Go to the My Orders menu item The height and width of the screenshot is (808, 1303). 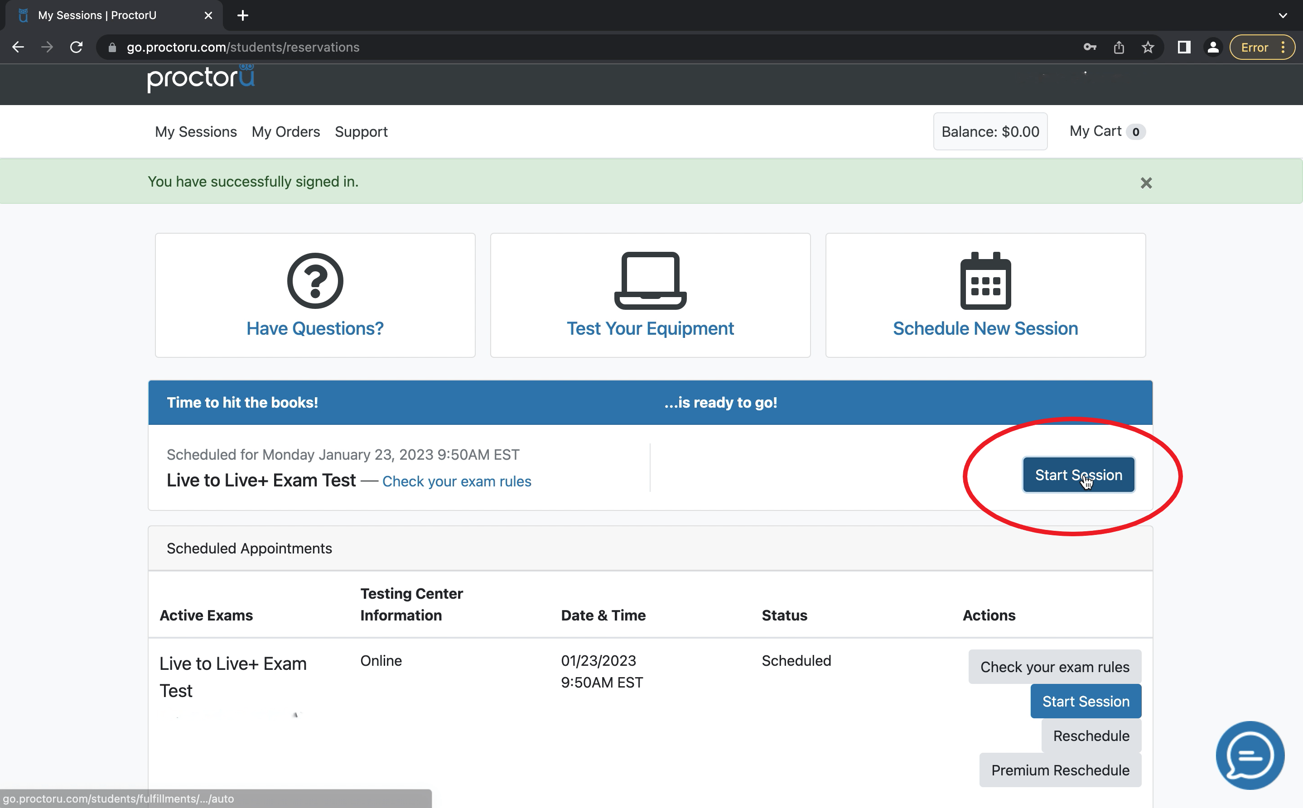coord(285,131)
